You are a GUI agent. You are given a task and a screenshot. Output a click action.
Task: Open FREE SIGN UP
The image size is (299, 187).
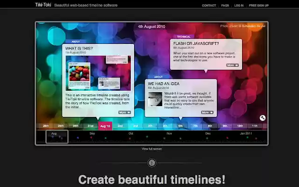tap(258, 5)
